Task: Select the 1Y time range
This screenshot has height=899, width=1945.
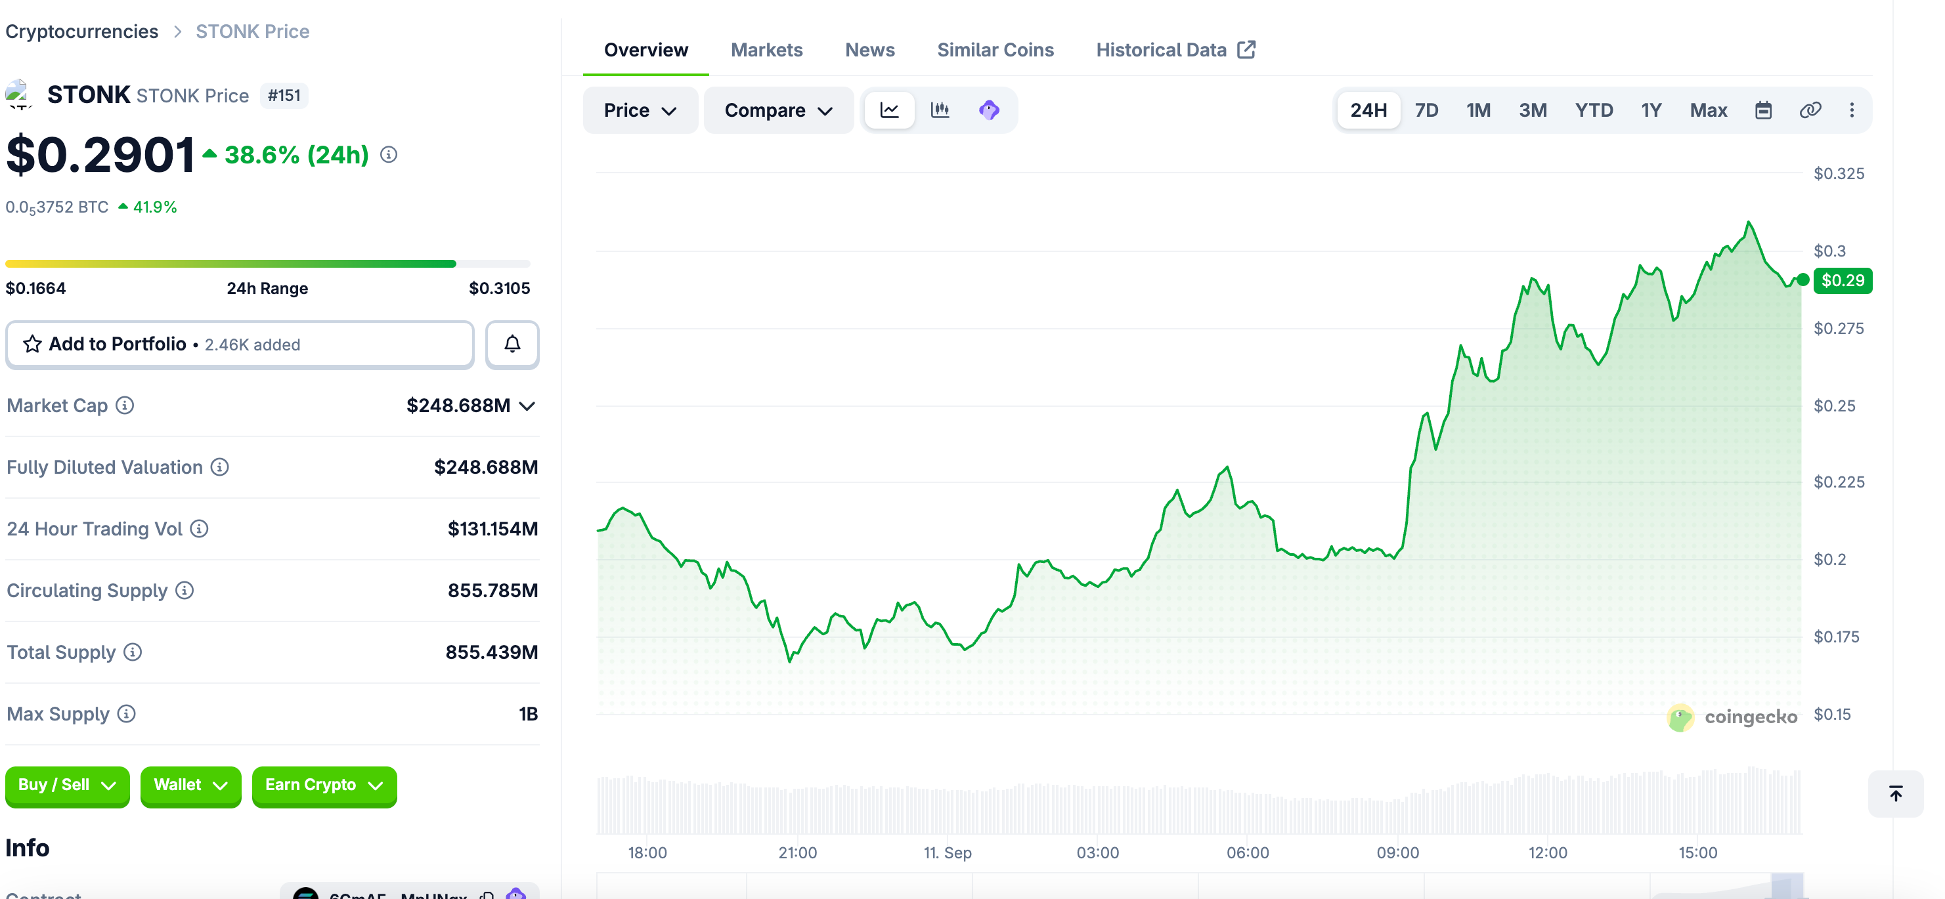Action: tap(1651, 110)
